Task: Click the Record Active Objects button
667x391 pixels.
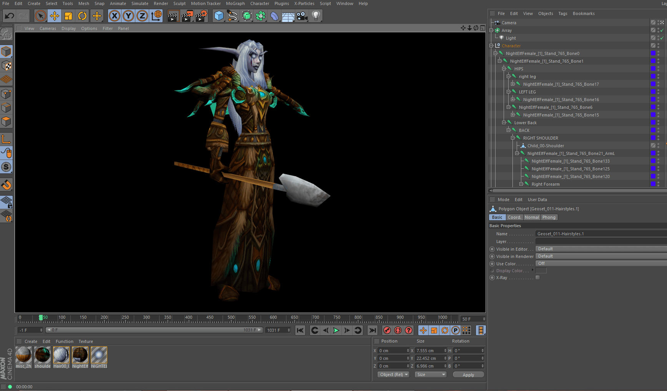Action: [x=387, y=330]
